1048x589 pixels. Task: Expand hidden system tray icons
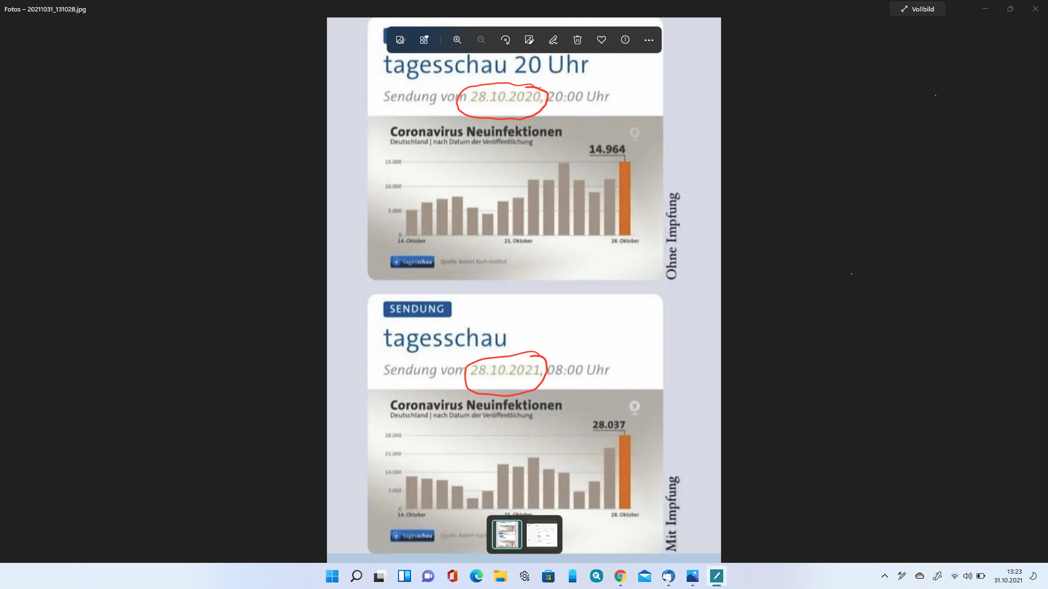point(885,576)
